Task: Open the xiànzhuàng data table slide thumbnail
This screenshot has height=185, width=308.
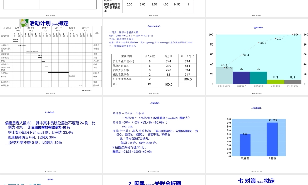Action: click(154, 57)
